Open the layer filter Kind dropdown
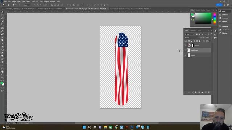 pos(189,34)
